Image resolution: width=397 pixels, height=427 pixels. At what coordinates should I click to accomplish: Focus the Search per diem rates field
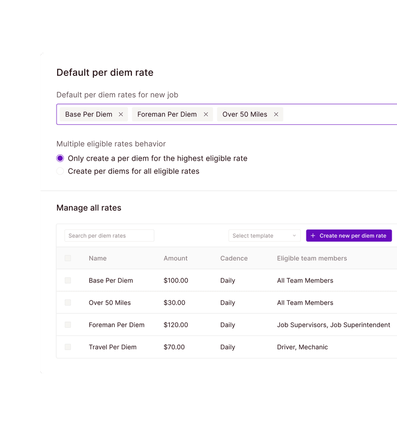[109, 236]
